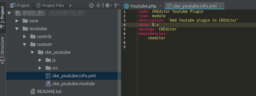Screen dimensions: 256x96
Task: Select the README.txt file
Action: click(x=49, y=91)
